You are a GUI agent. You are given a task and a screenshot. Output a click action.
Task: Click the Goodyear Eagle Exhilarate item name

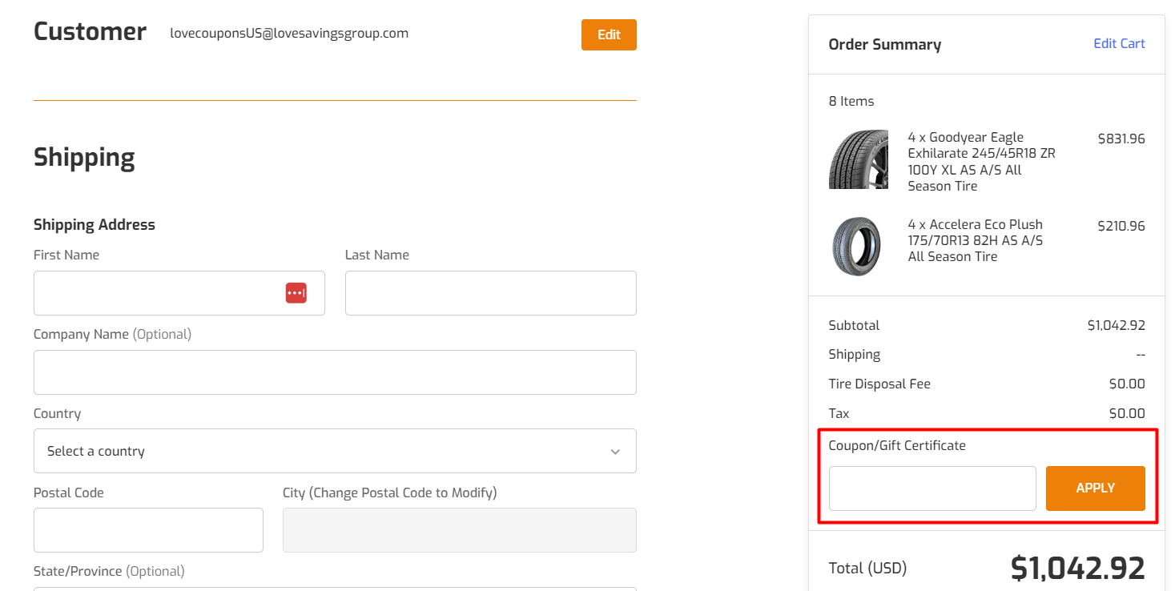tap(981, 162)
